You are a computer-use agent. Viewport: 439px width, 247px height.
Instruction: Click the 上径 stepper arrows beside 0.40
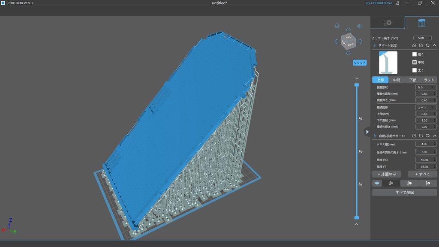(x=435, y=114)
